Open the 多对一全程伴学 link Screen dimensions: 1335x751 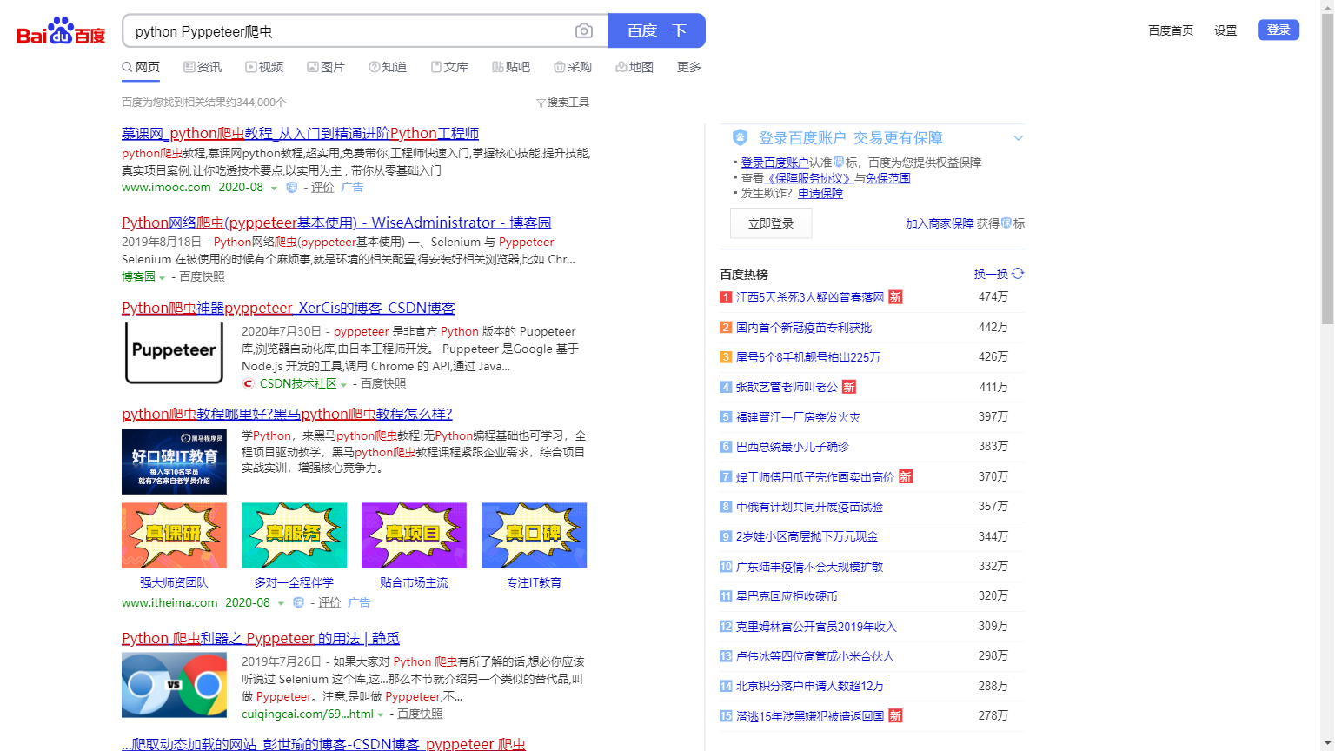tap(294, 582)
